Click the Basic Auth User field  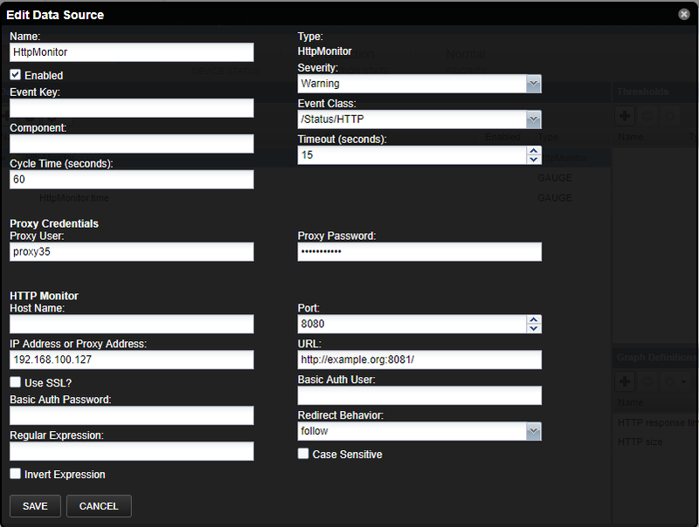[419, 395]
